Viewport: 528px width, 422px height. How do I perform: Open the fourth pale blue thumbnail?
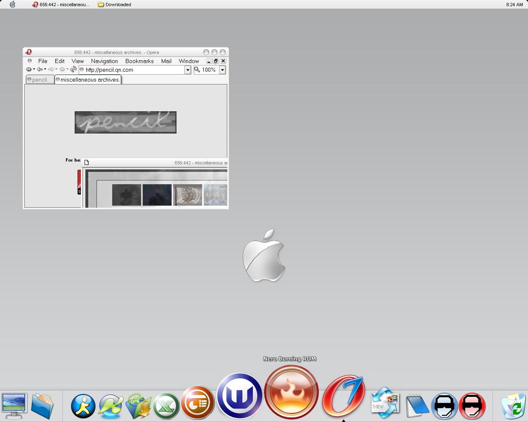[215, 195]
